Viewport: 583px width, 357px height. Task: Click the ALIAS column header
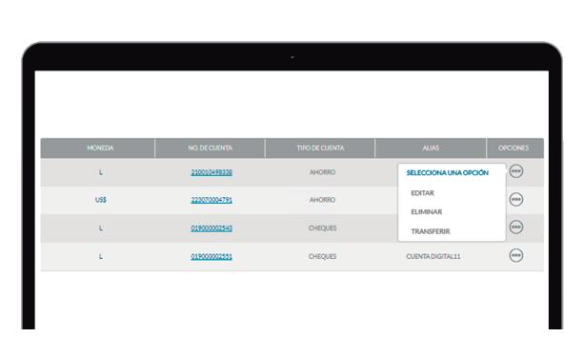pyautogui.click(x=431, y=149)
